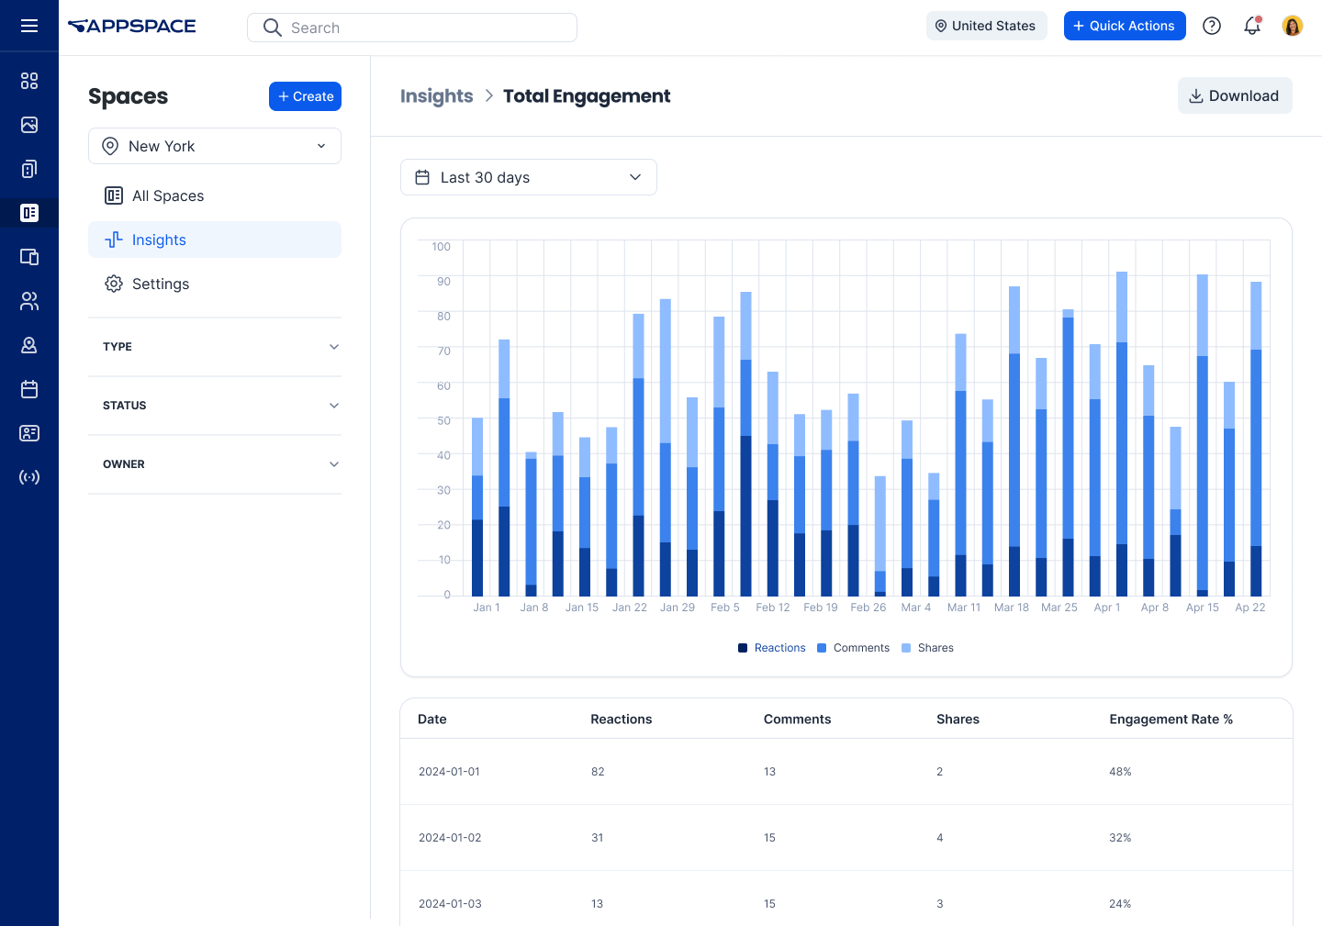
Task: Select the devices icon in the sidebar
Action: 29,257
